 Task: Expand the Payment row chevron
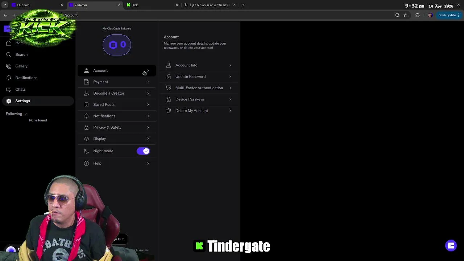coord(148,82)
